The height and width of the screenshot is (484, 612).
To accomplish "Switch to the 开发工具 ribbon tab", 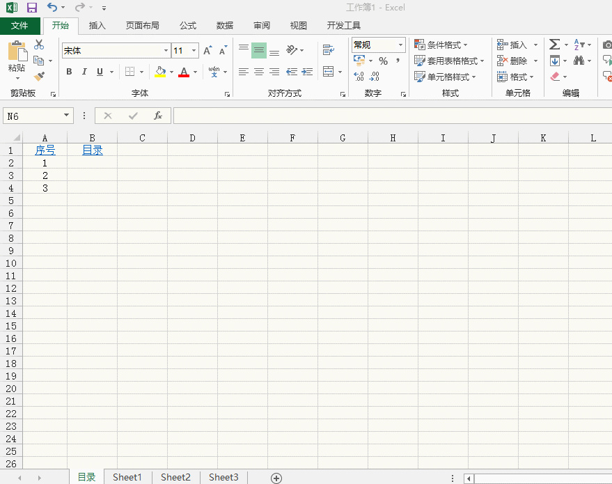I will tap(343, 26).
